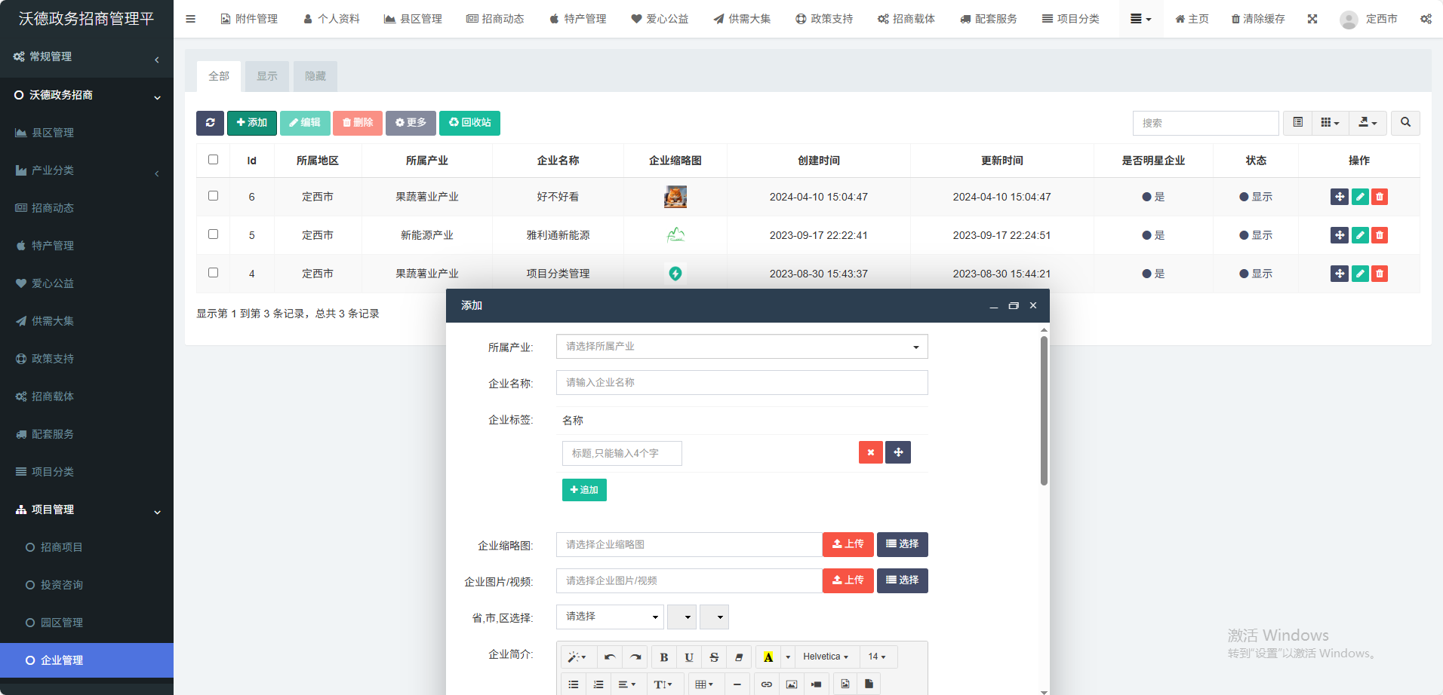
Task: Click the green edit pencil for row 5
Action: pyautogui.click(x=1360, y=235)
